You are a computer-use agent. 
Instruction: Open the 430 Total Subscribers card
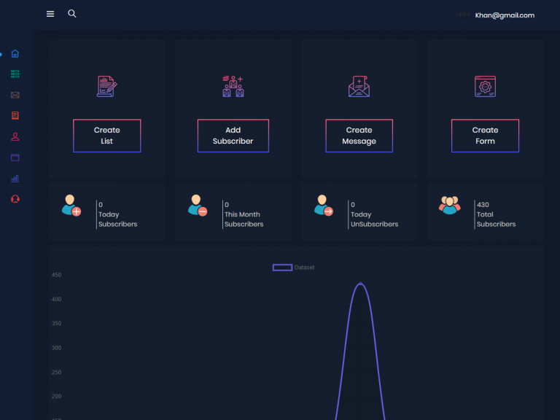486,213
